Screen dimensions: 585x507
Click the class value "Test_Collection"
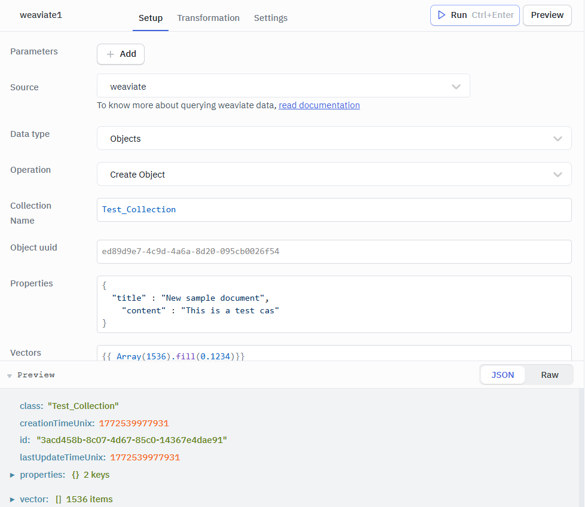(83, 406)
